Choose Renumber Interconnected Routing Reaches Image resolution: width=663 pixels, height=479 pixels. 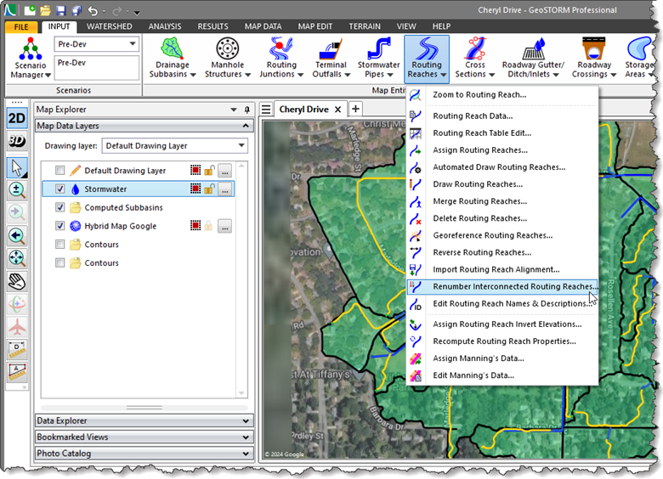click(x=502, y=286)
